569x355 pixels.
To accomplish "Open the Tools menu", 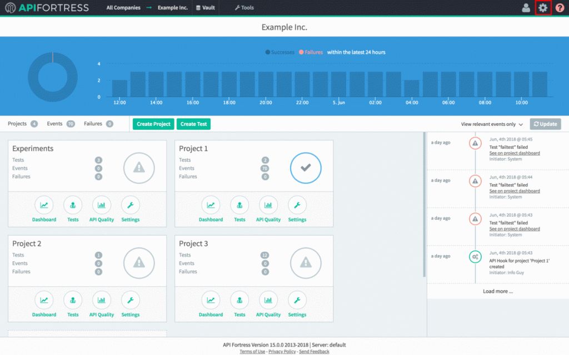I will [x=244, y=8].
